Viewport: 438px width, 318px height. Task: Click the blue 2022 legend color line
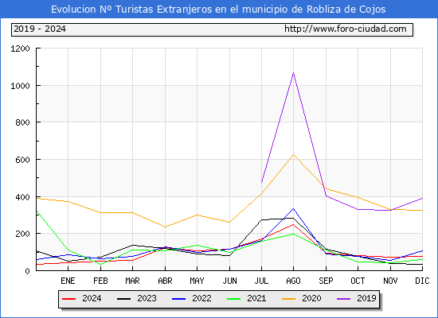click(x=178, y=299)
